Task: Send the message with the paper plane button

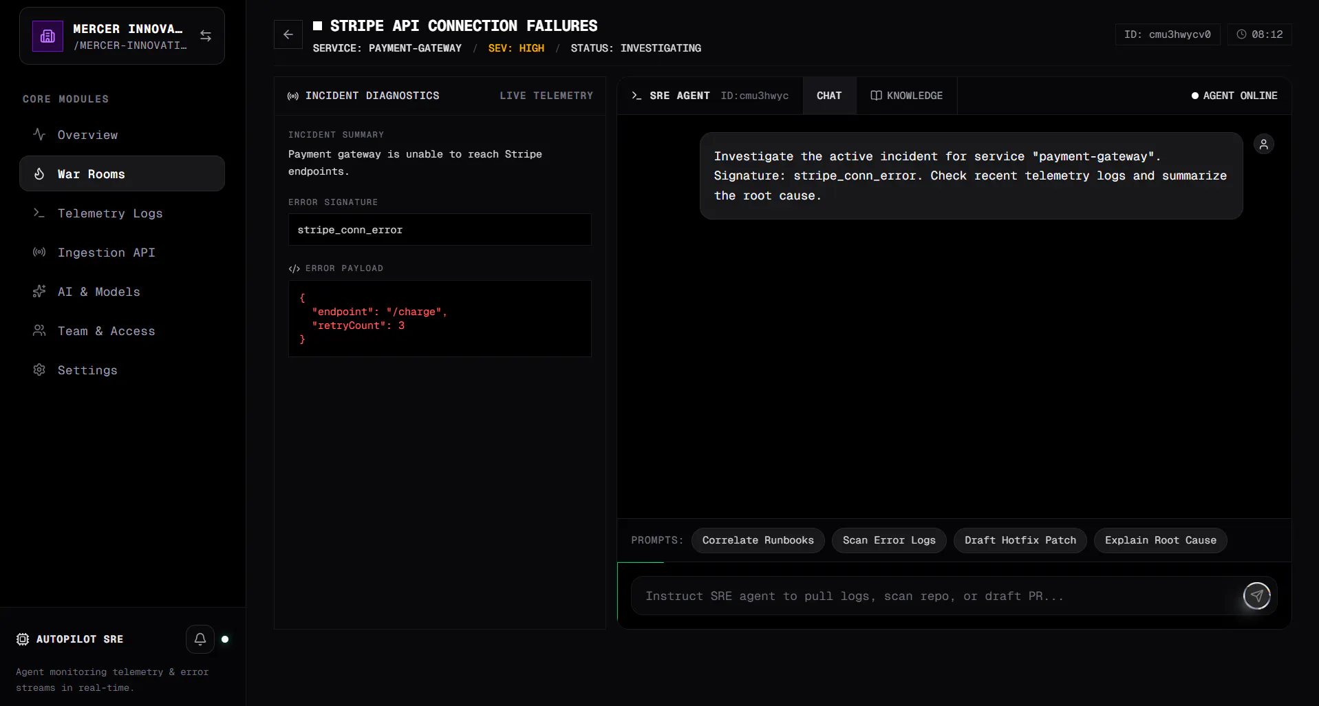Action: tap(1257, 596)
